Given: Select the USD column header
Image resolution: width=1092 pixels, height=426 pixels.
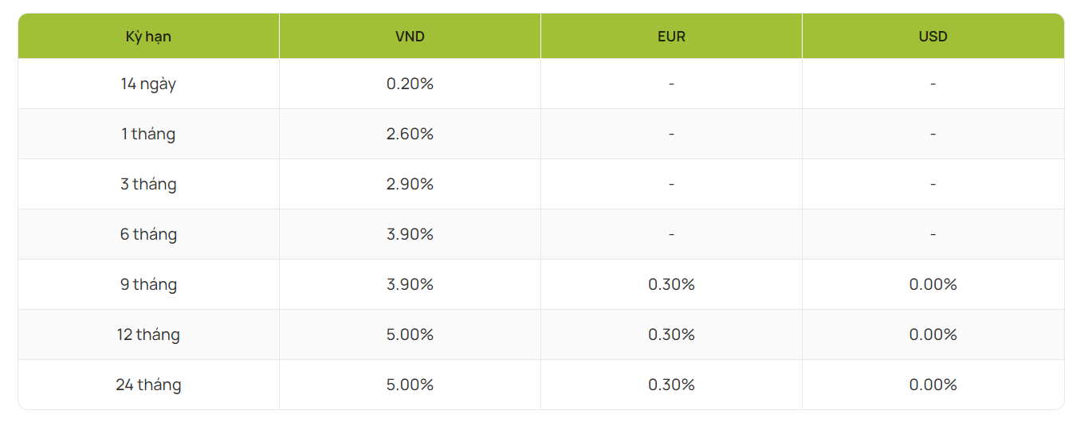Looking at the screenshot, I should click(933, 37).
